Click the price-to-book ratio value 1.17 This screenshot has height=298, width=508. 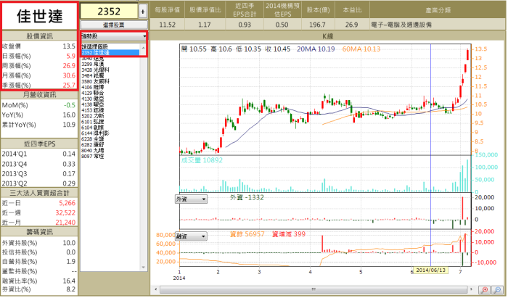(205, 25)
